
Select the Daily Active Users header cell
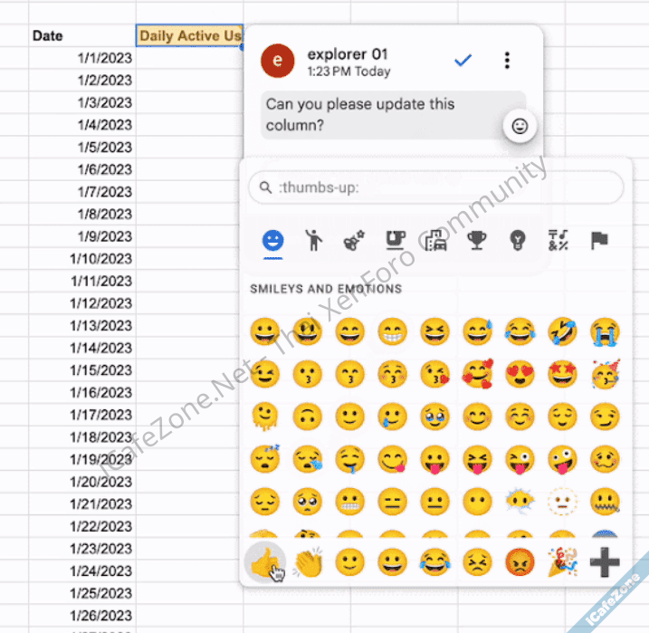tap(189, 35)
